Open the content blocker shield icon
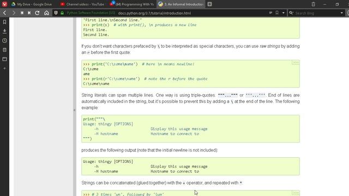Screen dimensions: 349x196 click(56, 13)
